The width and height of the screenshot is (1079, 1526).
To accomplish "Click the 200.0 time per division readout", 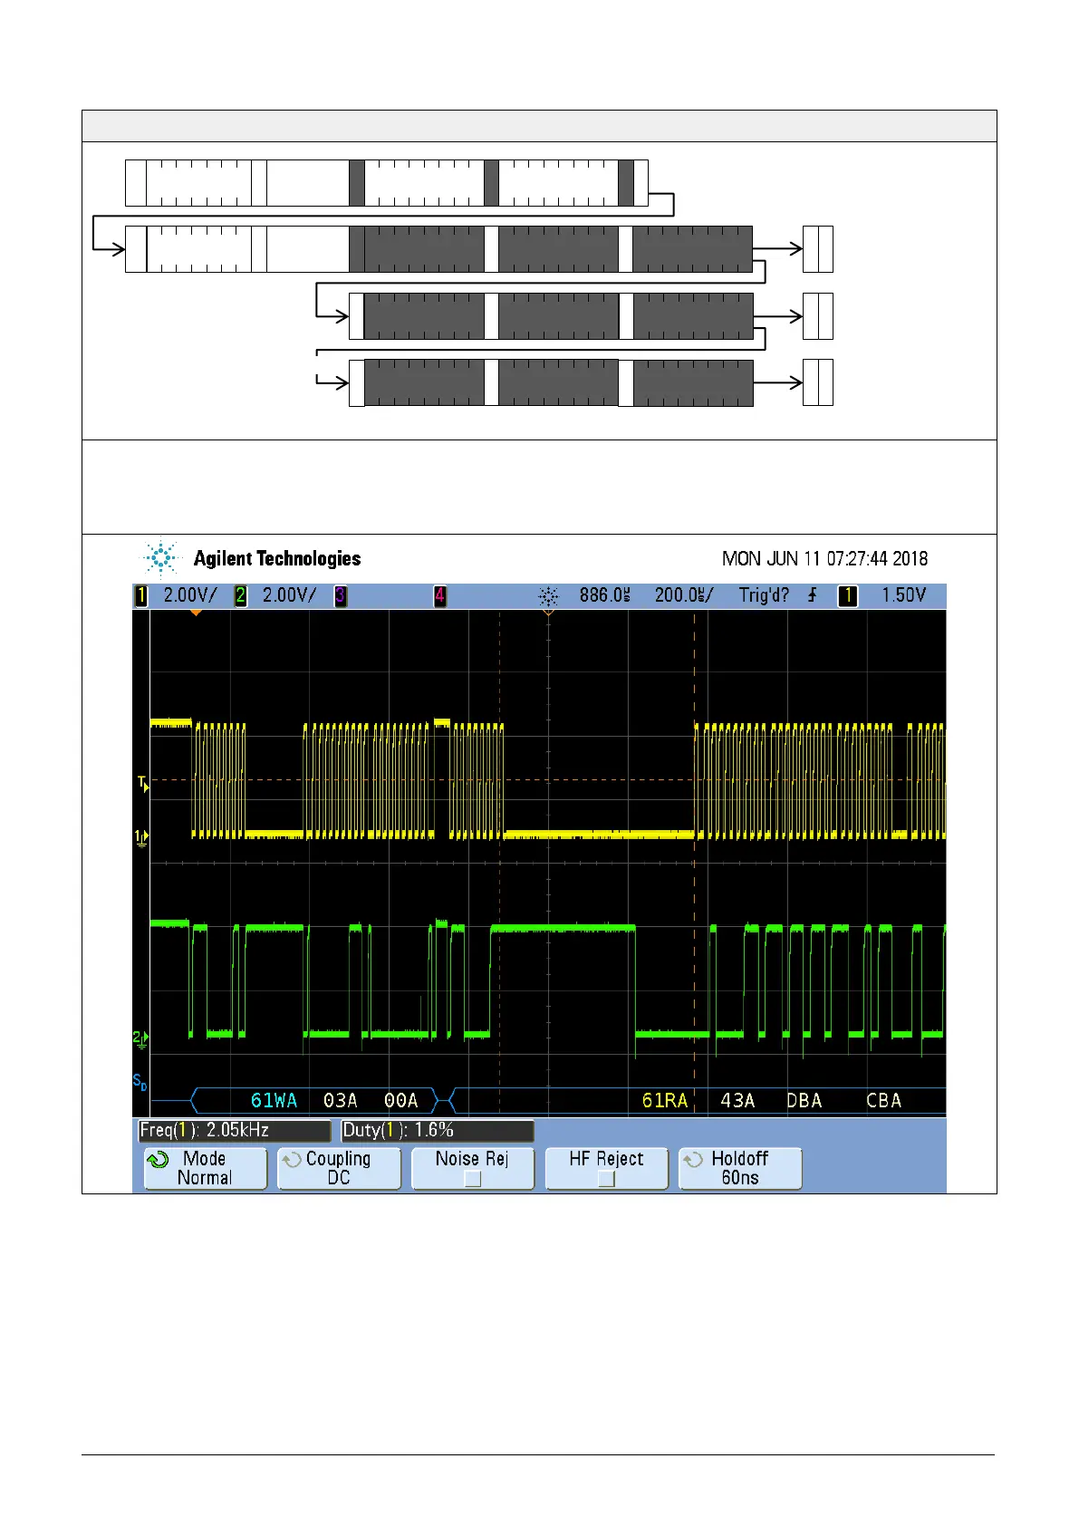I will pyautogui.click(x=683, y=595).
